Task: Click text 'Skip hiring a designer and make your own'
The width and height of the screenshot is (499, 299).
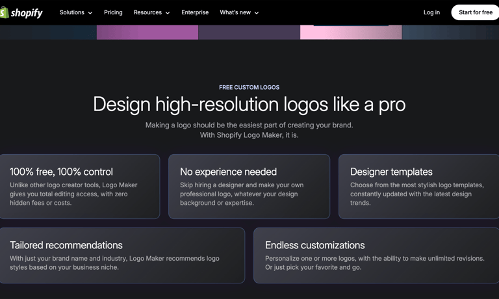Action: [242, 185]
